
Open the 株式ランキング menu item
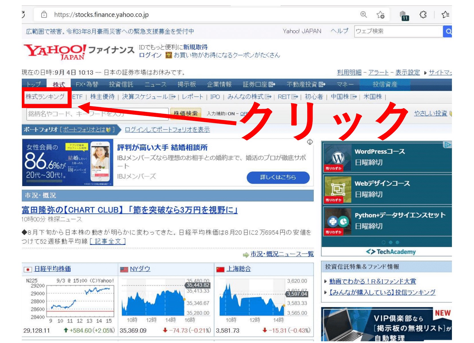[45, 97]
